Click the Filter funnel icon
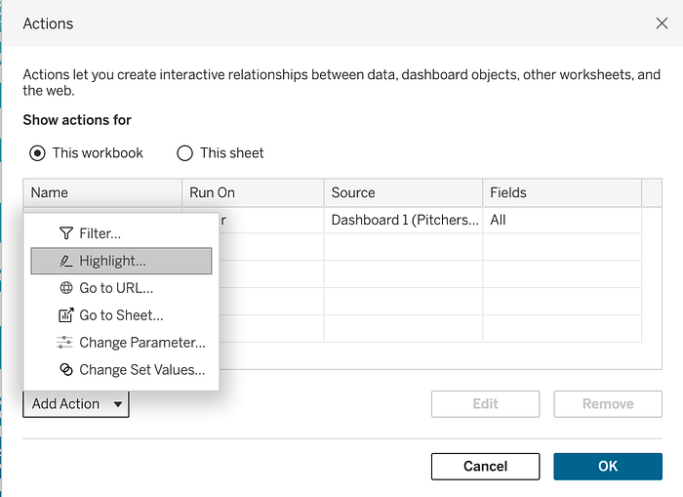Image resolution: width=683 pixels, height=497 pixels. coord(65,233)
